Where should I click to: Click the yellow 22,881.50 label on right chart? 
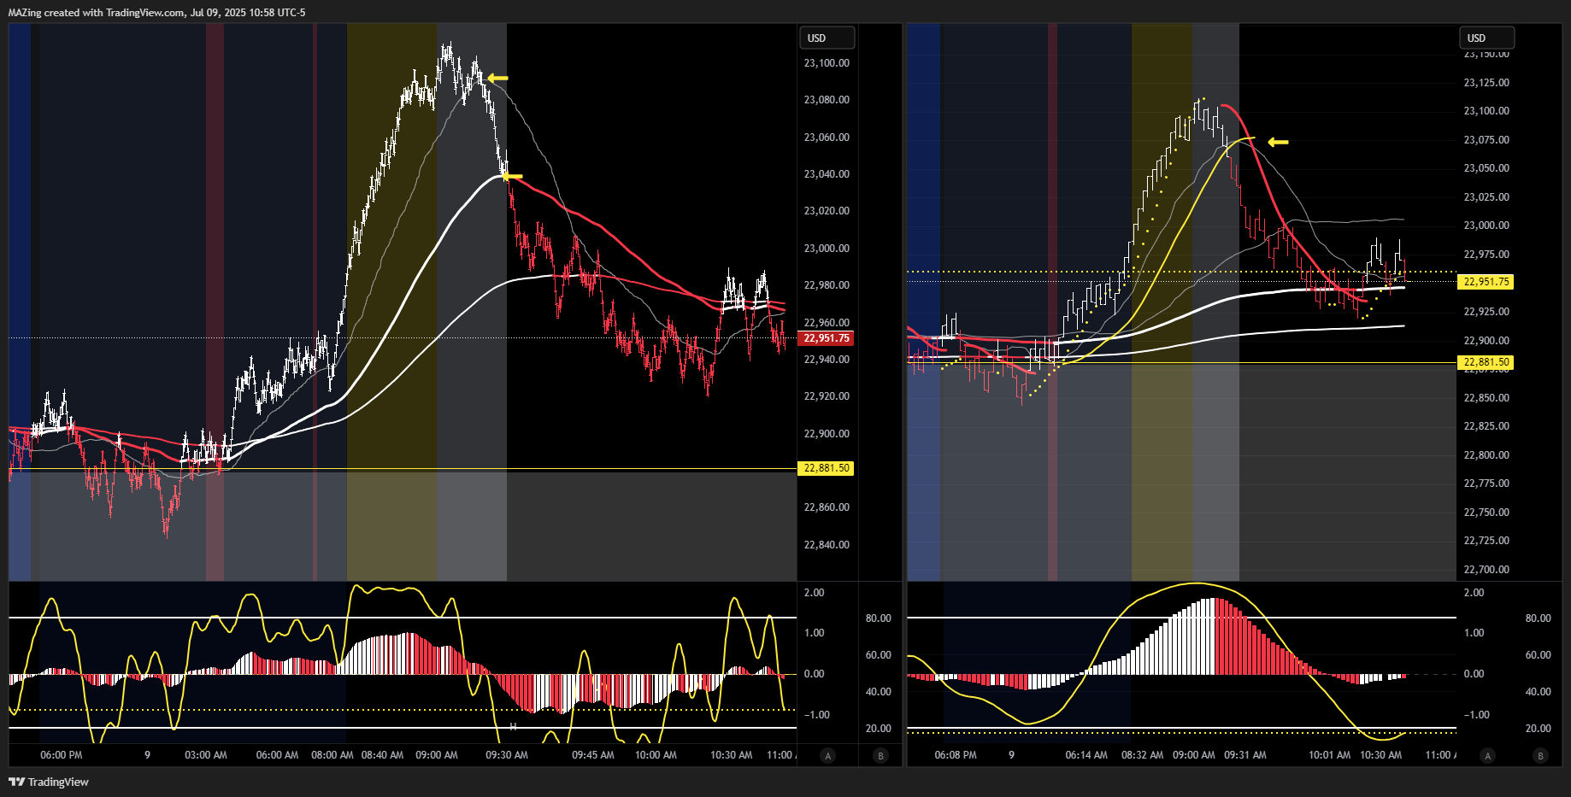(1486, 362)
